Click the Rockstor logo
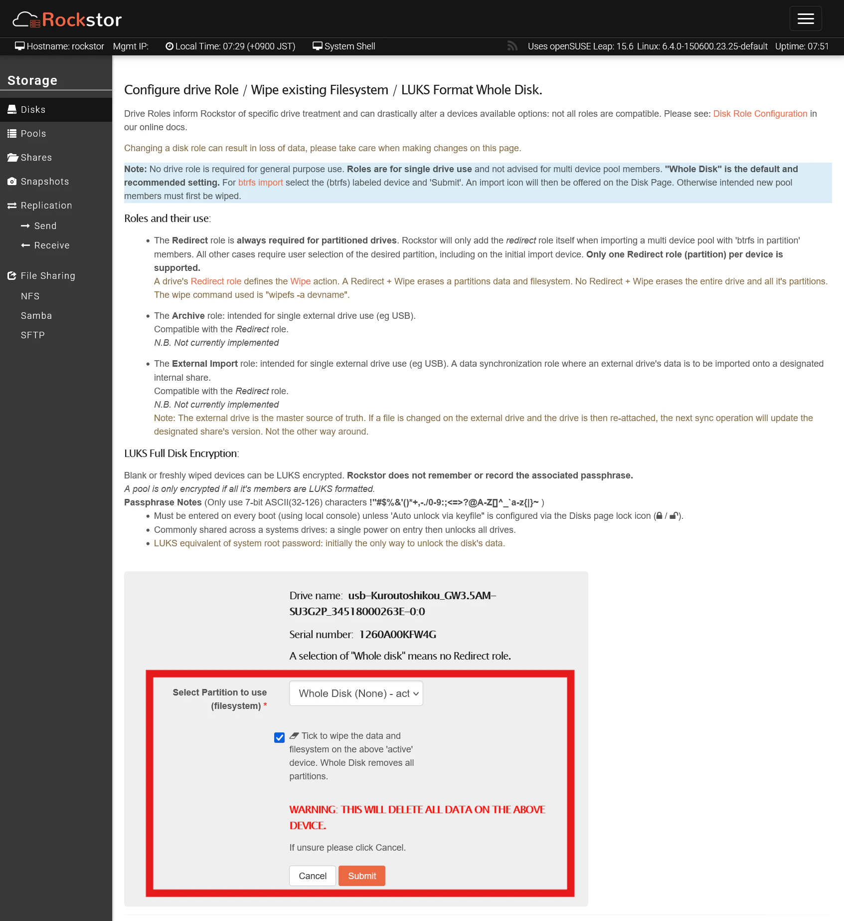Screen dimensions: 844x921 coord(67,19)
